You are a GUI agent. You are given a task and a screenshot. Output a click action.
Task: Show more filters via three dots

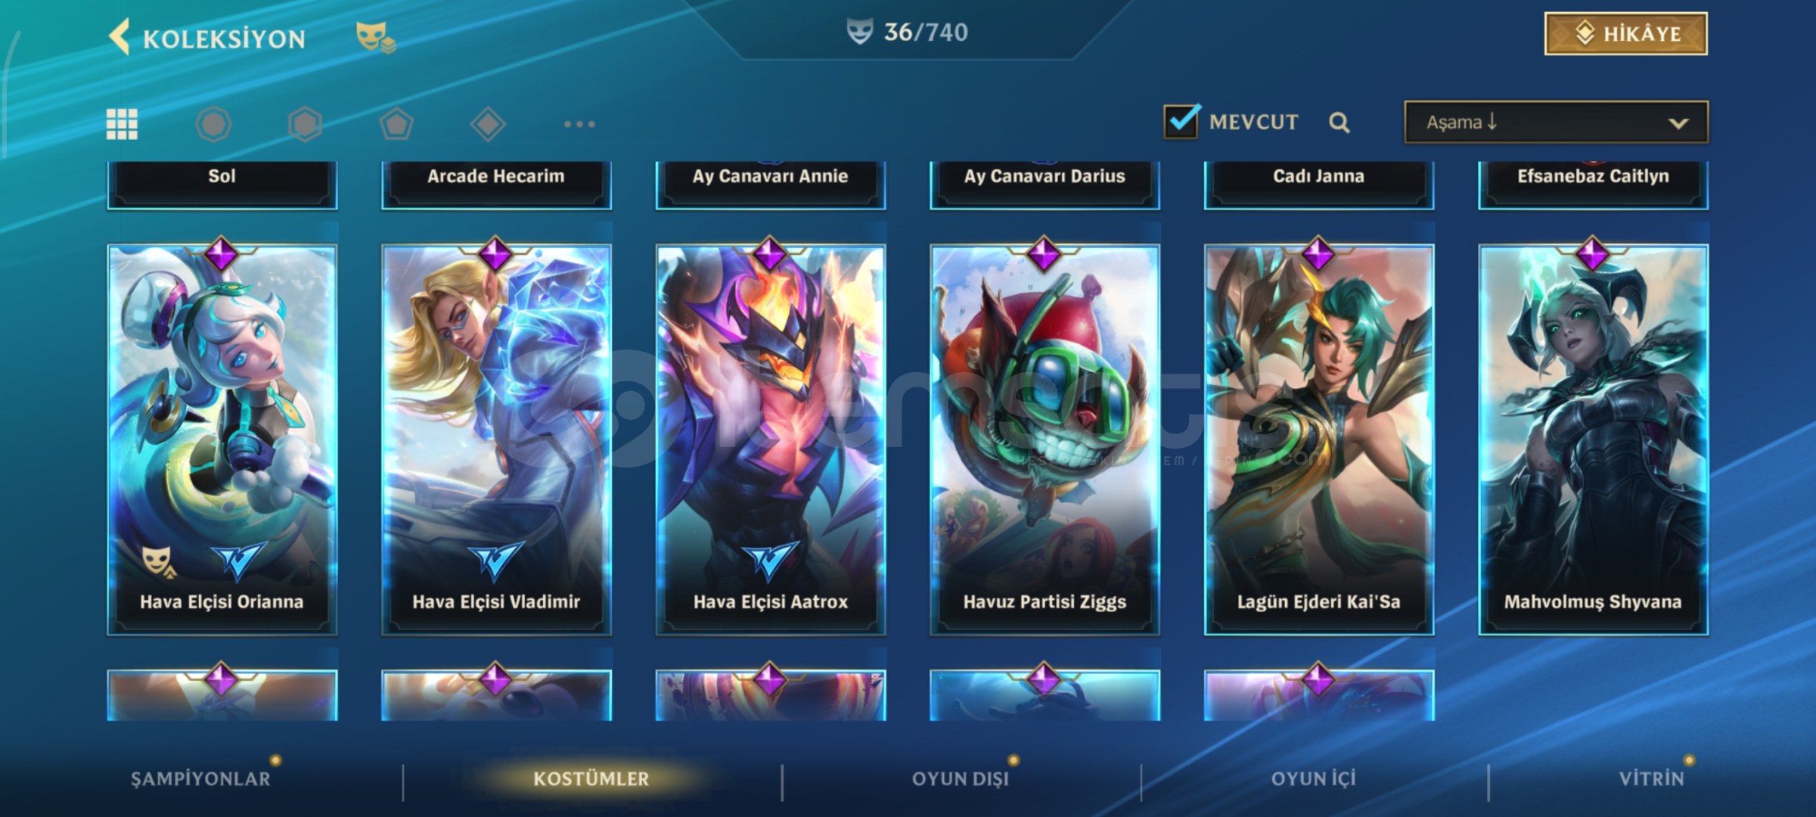579,124
